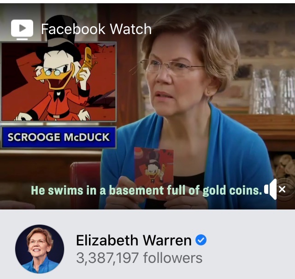Image resolution: width=295 pixels, height=279 pixels.
Task: Click the X mark on the muted speaker
Action: coord(282,189)
